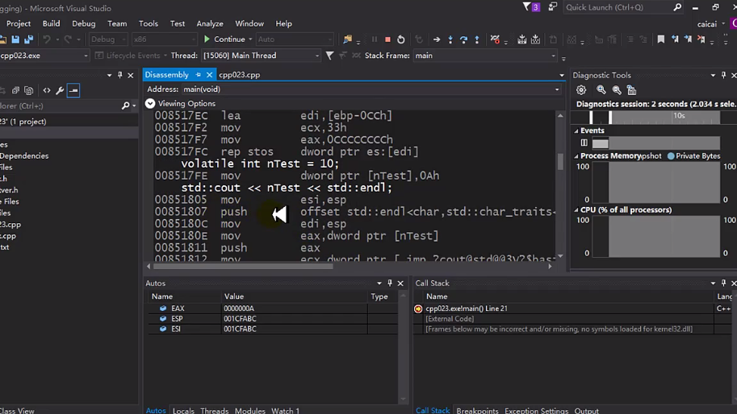737x414 pixels.
Task: Open the Modules tab
Action: tap(250, 410)
